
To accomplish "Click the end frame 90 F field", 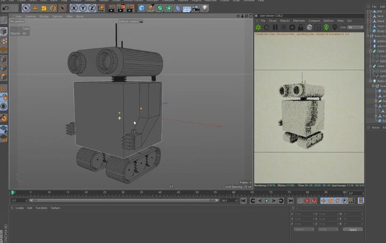I will pyautogui.click(x=229, y=200).
